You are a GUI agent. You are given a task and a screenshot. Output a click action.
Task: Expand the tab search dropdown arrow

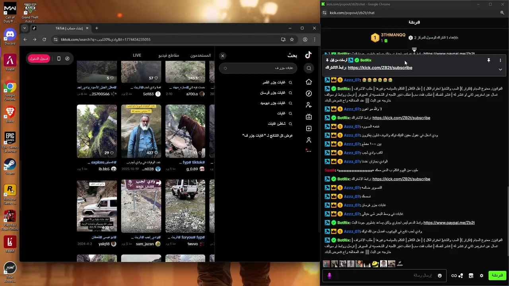coord(25,28)
